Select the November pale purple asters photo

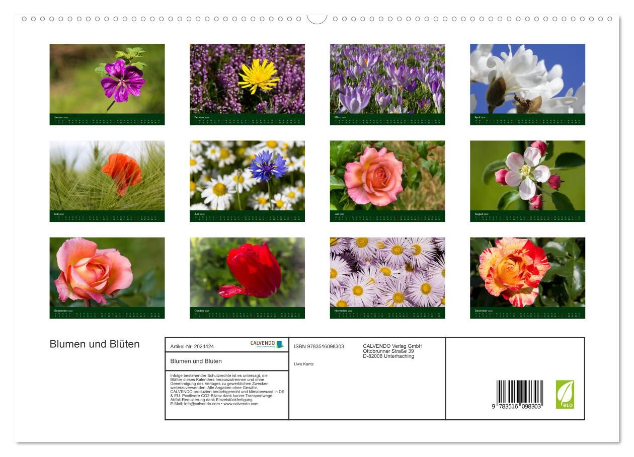tap(387, 272)
